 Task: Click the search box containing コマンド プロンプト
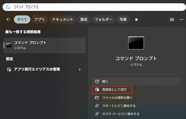[x=94, y=7]
